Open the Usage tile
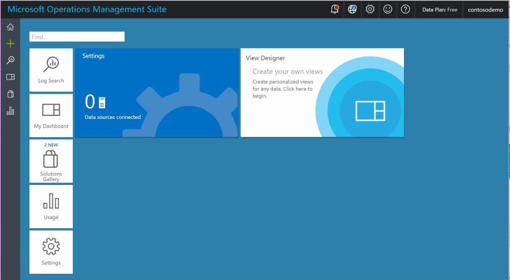 [x=51, y=206]
